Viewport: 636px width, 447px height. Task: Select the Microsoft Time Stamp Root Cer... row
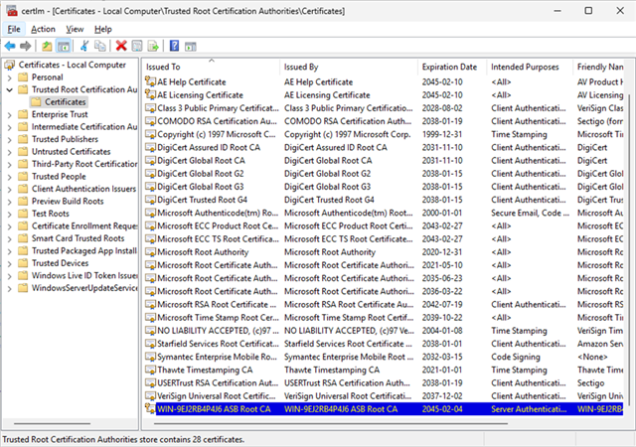coord(384,317)
